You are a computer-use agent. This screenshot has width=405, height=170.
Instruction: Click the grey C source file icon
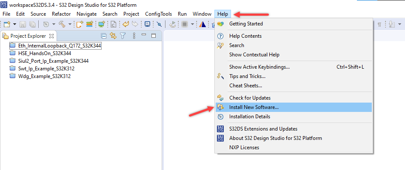point(114,24)
